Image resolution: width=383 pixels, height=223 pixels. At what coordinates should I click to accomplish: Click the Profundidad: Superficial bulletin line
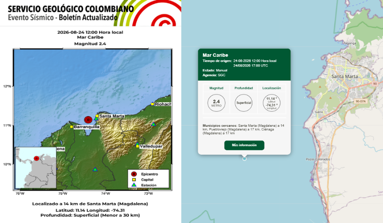click(90, 215)
